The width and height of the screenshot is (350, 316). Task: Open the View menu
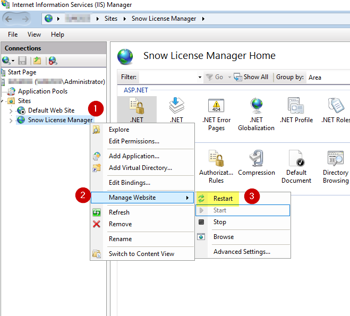click(34, 35)
